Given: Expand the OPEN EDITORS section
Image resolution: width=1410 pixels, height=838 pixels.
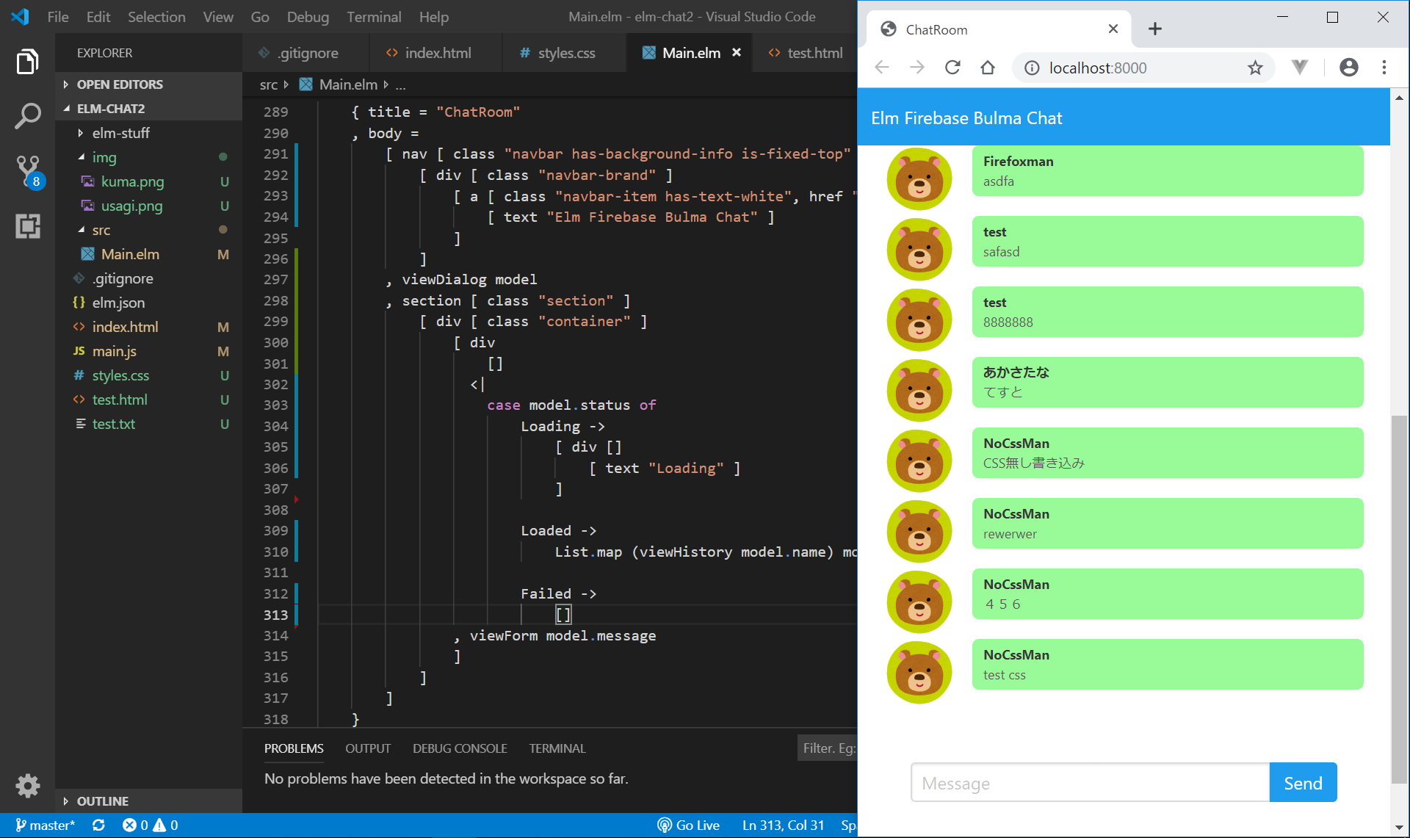Looking at the screenshot, I should click(148, 84).
